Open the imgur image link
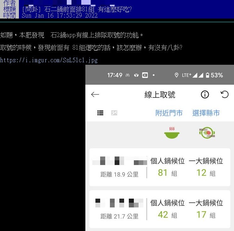Image resolution: width=234 pixels, height=231 pixels. pos(49,60)
